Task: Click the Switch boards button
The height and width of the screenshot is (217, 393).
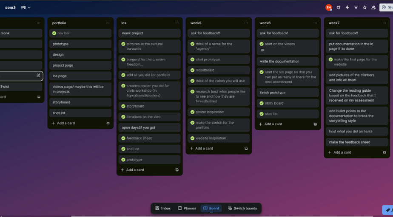Action: pos(242,209)
